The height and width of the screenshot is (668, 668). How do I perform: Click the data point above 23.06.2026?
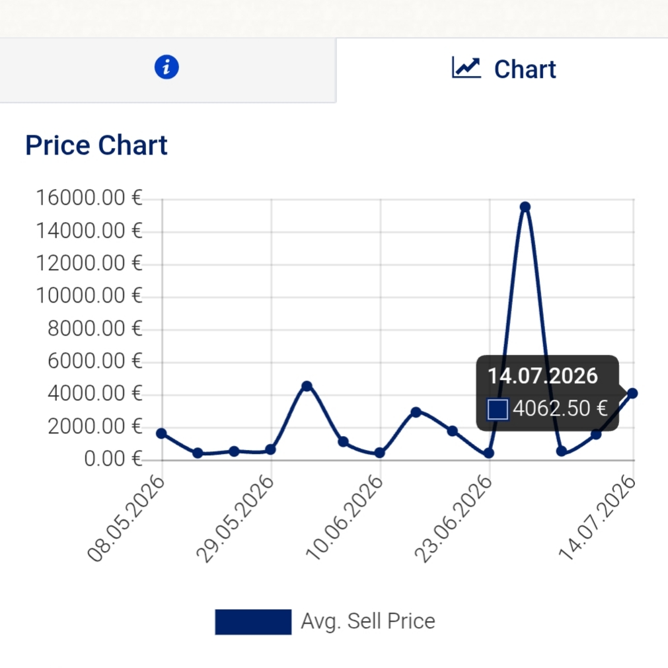pyautogui.click(x=489, y=453)
